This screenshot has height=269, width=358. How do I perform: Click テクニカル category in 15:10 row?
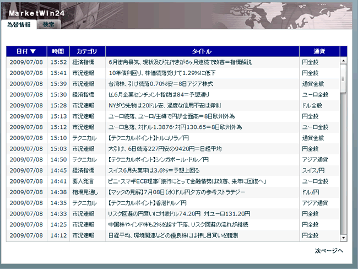84,138
